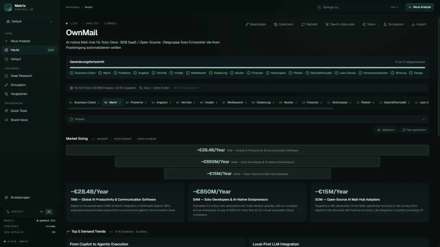Focus the Springe zu search field
The width and height of the screenshot is (440, 247).
tap(358, 7)
